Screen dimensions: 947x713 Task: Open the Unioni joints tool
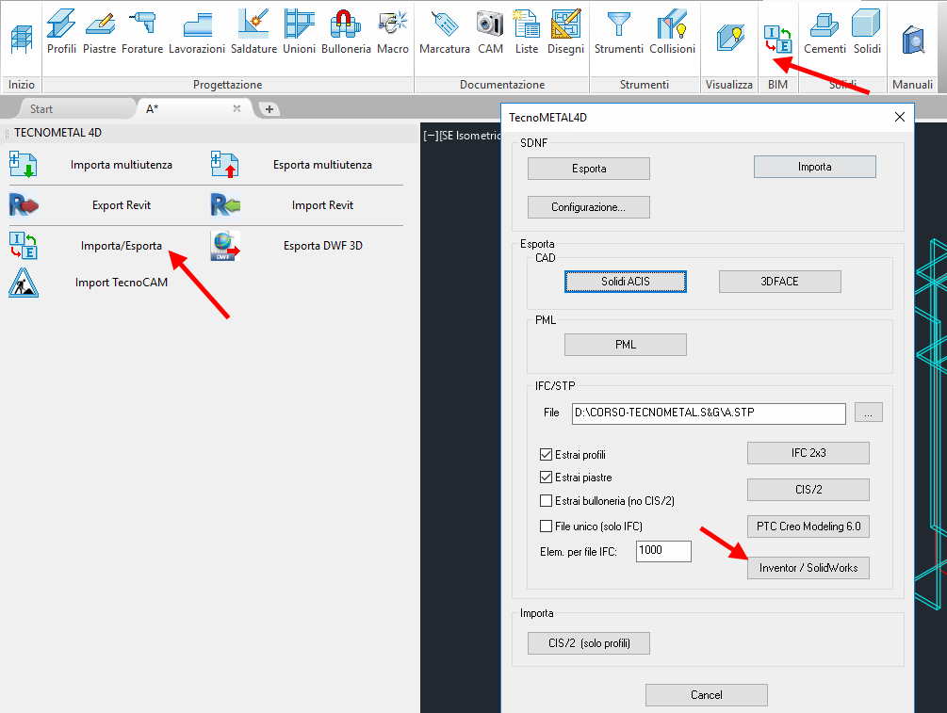(x=299, y=32)
